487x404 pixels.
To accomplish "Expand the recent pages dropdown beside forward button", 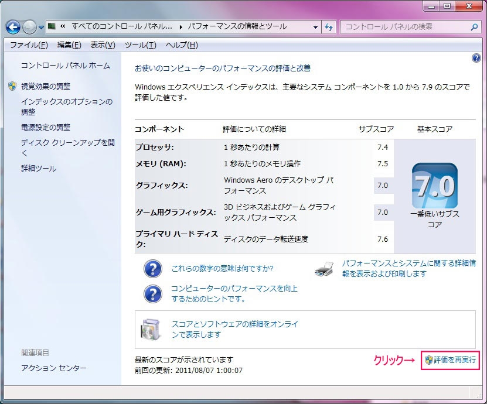I will (41, 28).
